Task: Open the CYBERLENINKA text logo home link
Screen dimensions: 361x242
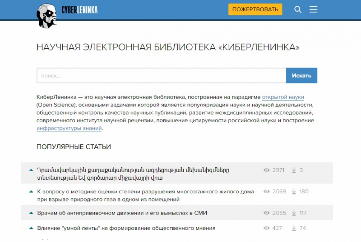Action: coord(79,10)
